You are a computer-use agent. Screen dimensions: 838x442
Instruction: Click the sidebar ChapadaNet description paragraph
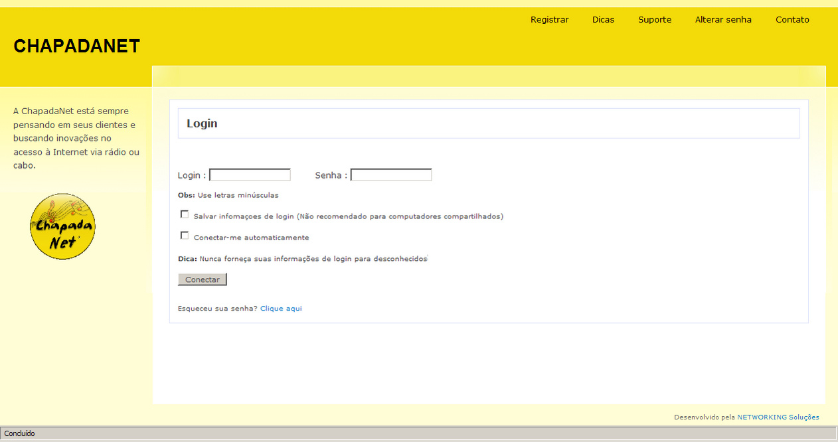[x=76, y=138]
